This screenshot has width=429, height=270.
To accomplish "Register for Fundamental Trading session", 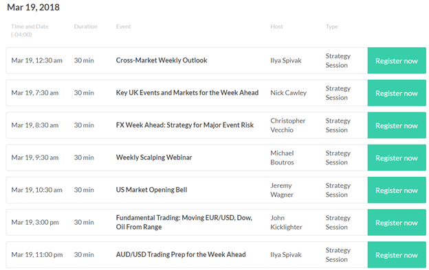I will [x=397, y=223].
